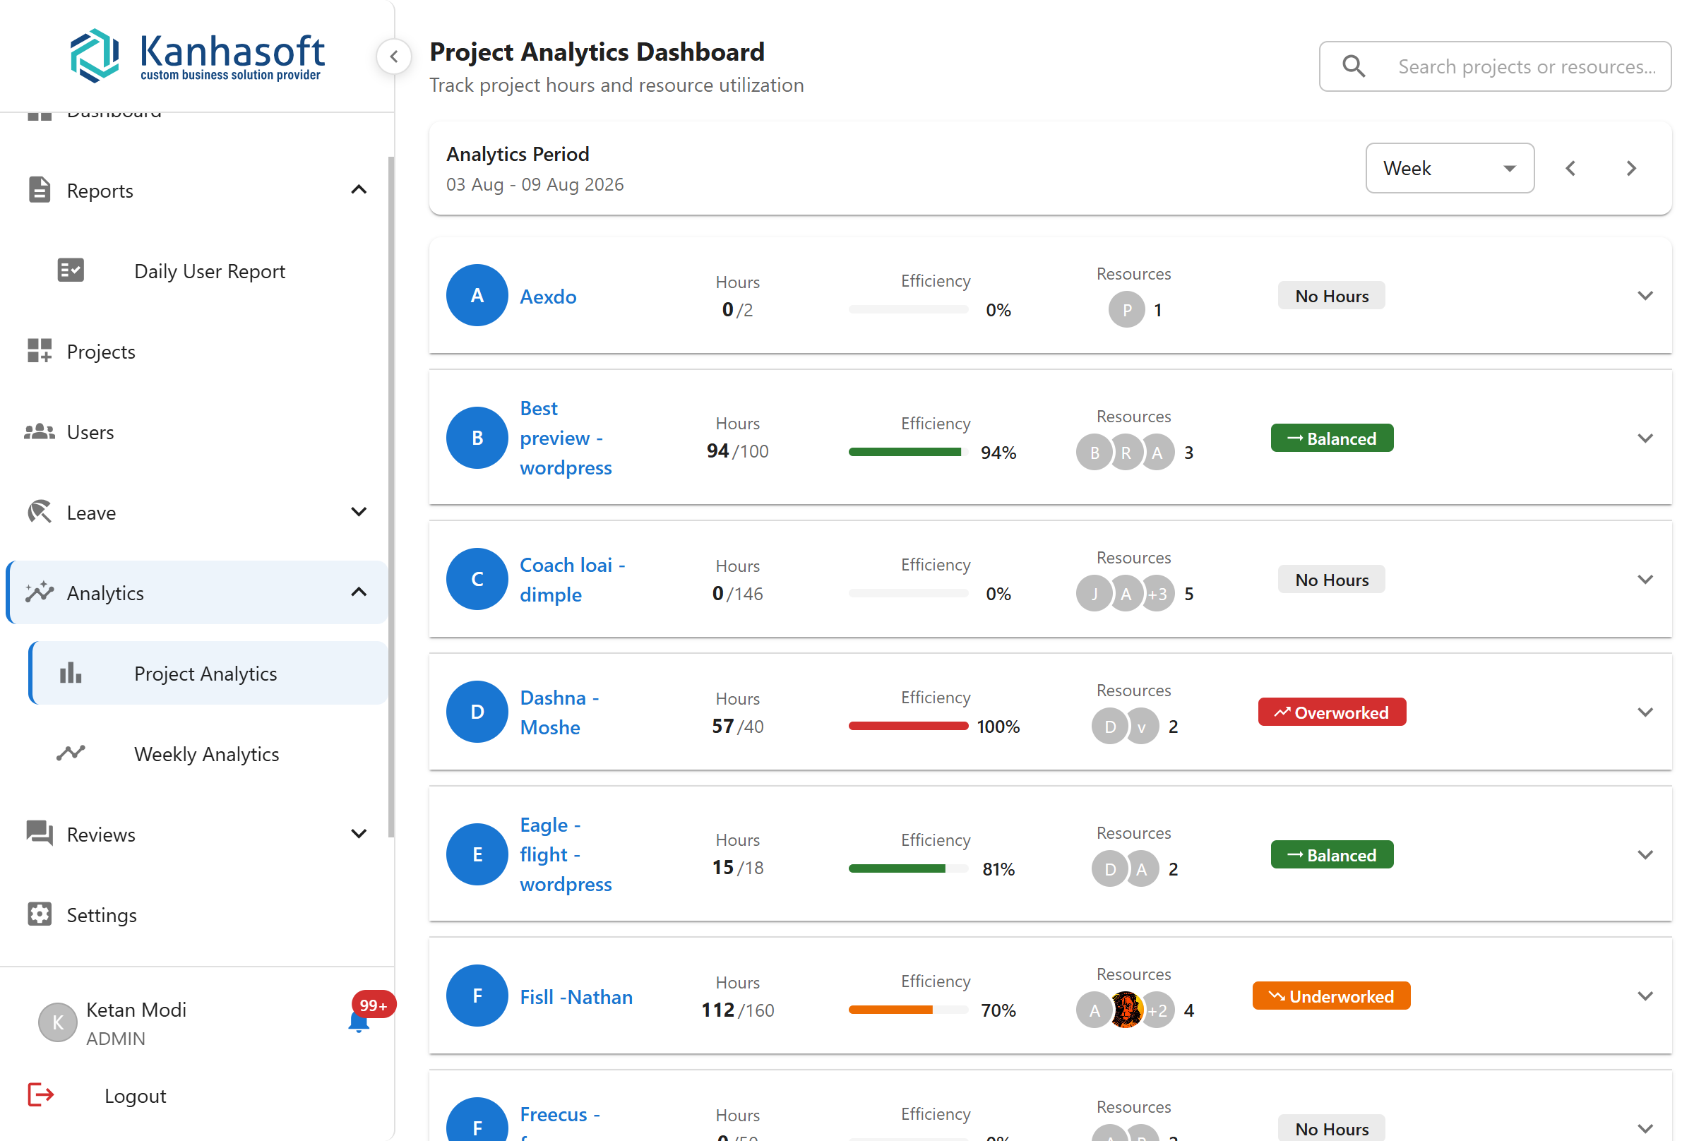Open Daily User Report in the sidebar
The height and width of the screenshot is (1141, 1706).
(209, 270)
